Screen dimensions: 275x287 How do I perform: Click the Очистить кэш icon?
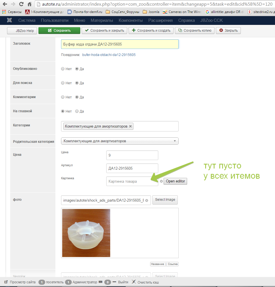point(134,282)
